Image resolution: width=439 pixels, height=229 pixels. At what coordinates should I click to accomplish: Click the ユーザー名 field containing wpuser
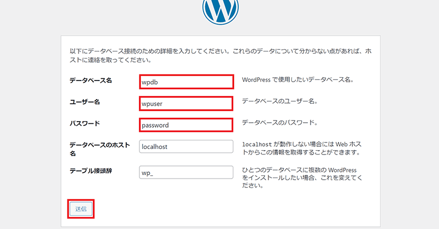(186, 103)
